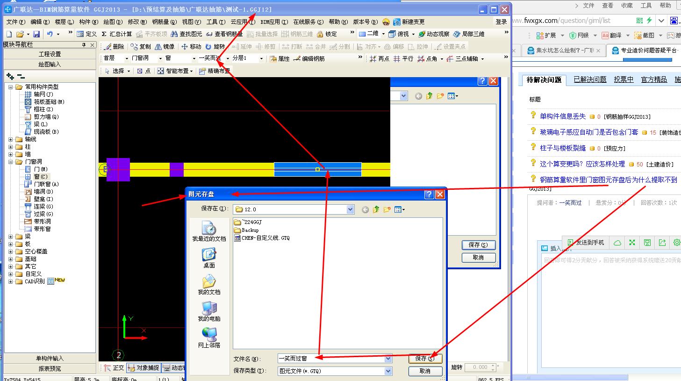Screen dimensions: 681x381
Task: Expand the CAD识别 tree node
Action: pos(11,281)
